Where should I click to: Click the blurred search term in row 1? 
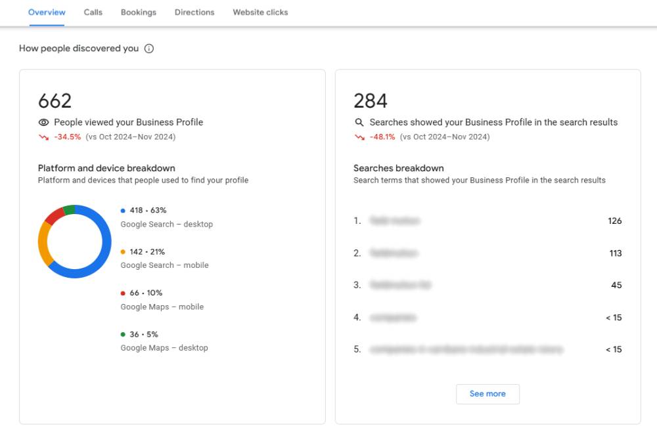[x=395, y=221]
